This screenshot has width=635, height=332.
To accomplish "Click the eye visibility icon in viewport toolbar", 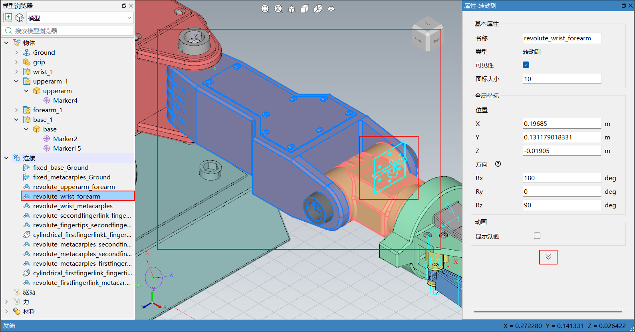I will [x=331, y=9].
